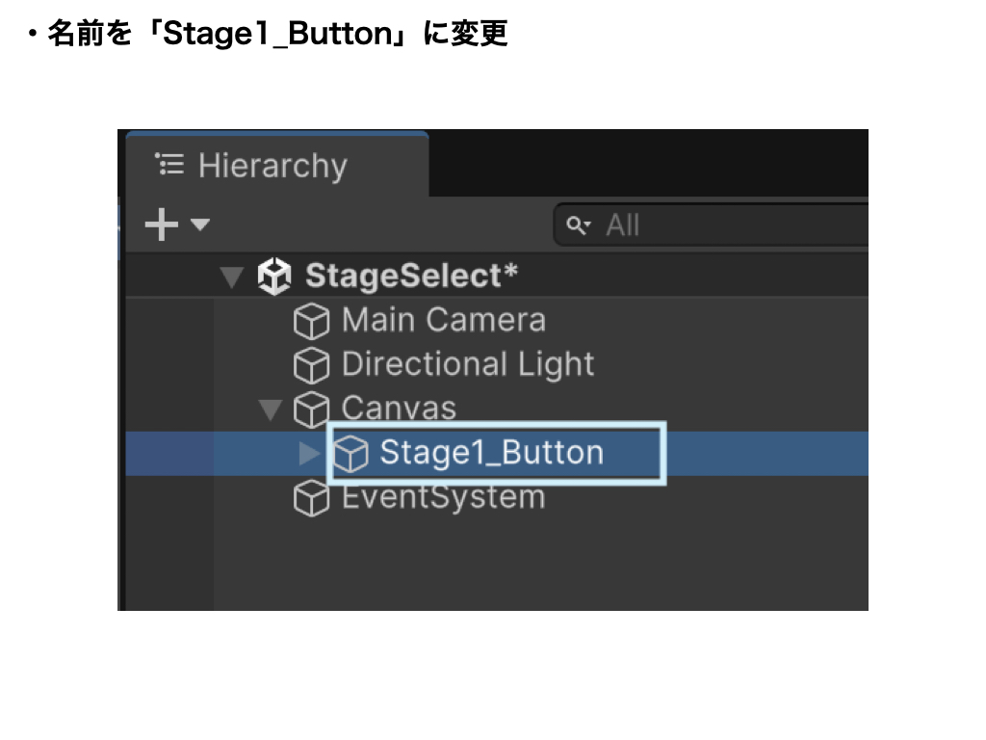986x740 pixels.
Task: Select the Canvas object label
Action: (399, 408)
